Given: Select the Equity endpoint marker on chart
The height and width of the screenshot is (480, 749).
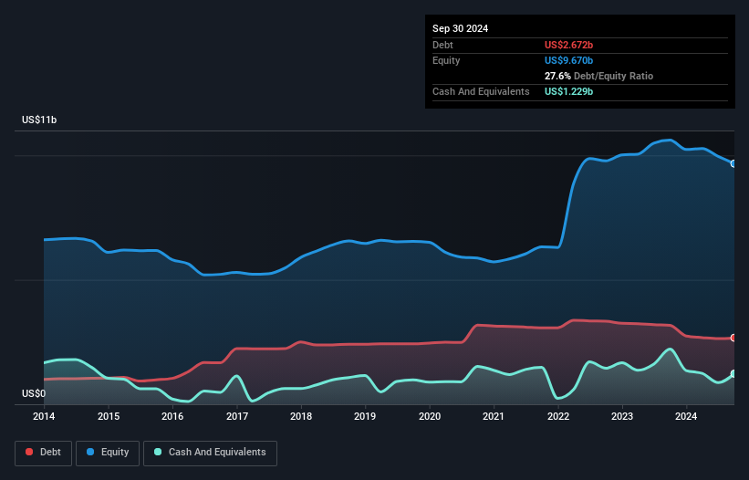Looking at the screenshot, I should [x=733, y=164].
